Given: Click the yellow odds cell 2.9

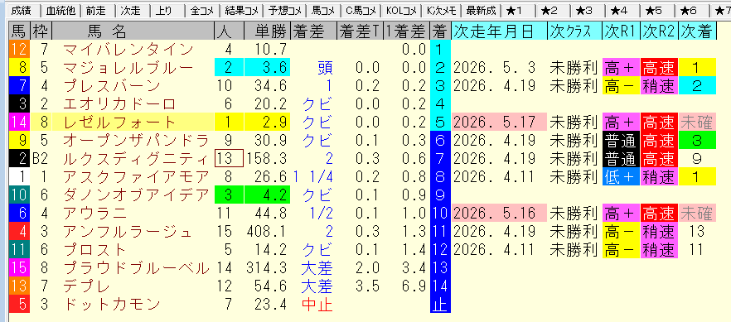Looking at the screenshot, I should pos(268,122).
